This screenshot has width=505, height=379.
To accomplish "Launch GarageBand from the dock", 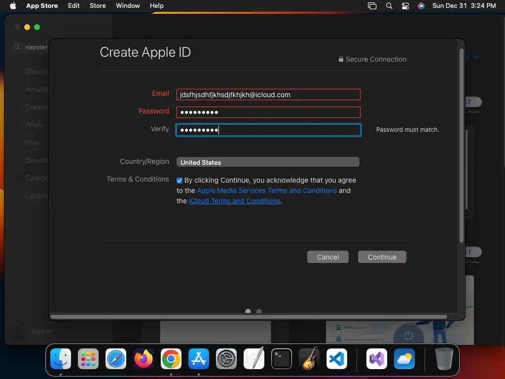I will [309, 359].
